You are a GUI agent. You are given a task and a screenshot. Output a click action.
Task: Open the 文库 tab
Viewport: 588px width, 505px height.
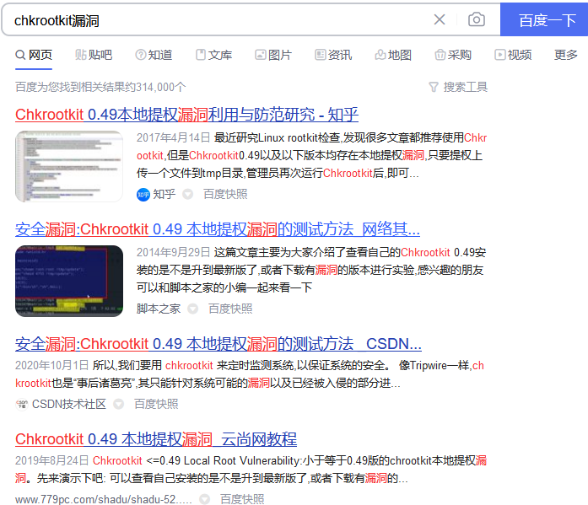point(213,55)
